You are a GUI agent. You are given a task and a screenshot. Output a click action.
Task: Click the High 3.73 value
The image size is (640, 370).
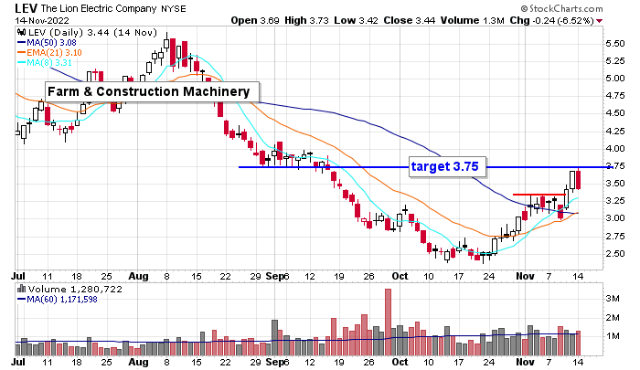pos(306,20)
